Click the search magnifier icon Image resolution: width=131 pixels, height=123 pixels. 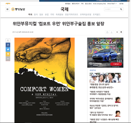tap(121, 9)
